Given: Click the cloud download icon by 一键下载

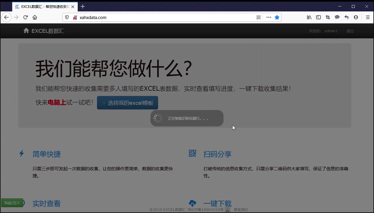Looking at the screenshot, I should (193, 203).
